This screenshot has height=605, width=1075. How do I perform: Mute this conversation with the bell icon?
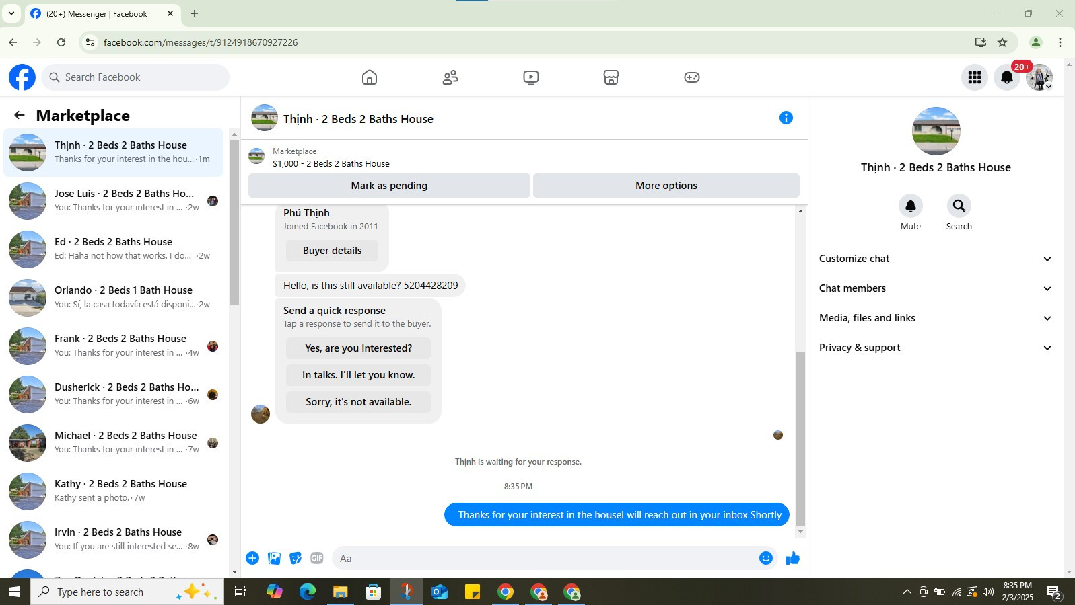(x=910, y=206)
